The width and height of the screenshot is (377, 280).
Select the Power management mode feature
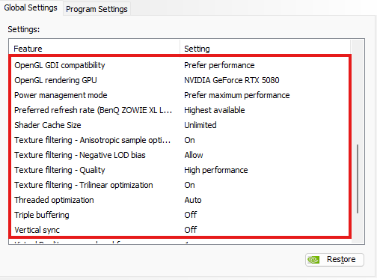(61, 95)
